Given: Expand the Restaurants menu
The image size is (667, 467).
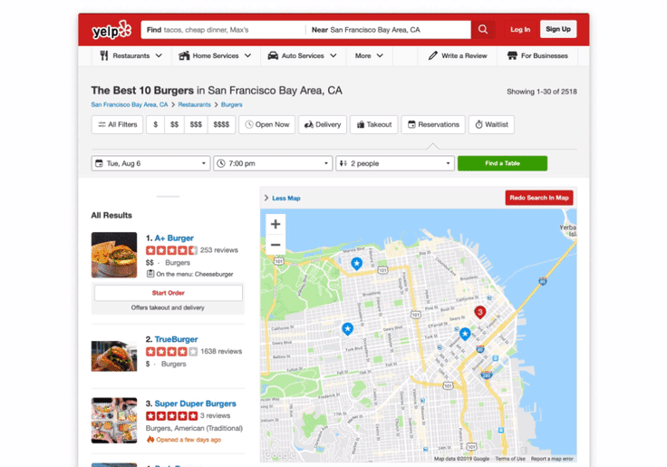Looking at the screenshot, I should (130, 55).
